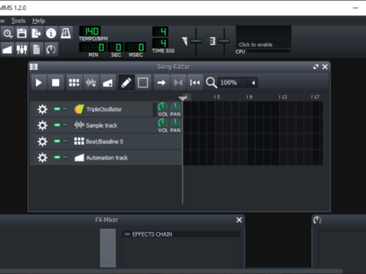Select the Edit mode selection tool
366x274 pixels.
click(143, 83)
